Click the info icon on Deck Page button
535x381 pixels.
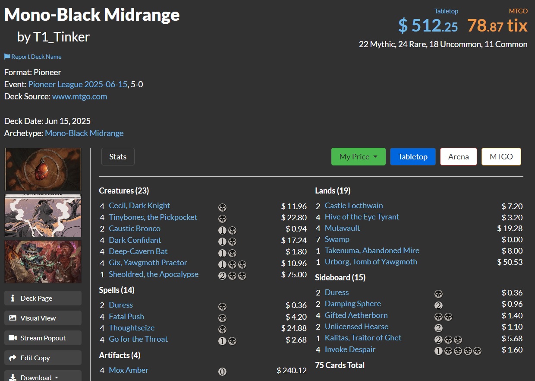click(13, 298)
